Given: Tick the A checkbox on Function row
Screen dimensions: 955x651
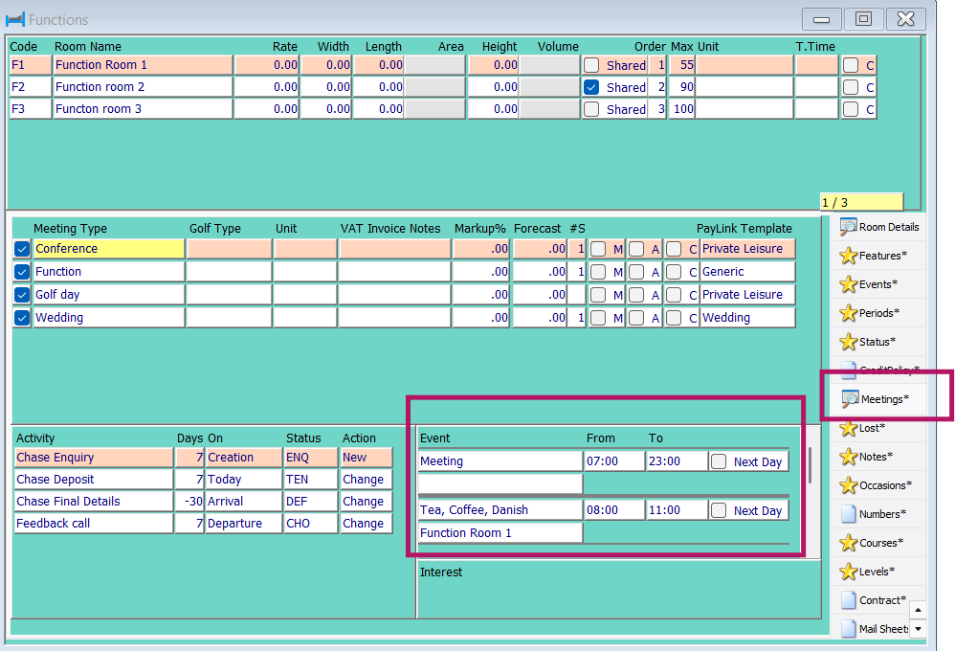Looking at the screenshot, I should click(635, 272).
